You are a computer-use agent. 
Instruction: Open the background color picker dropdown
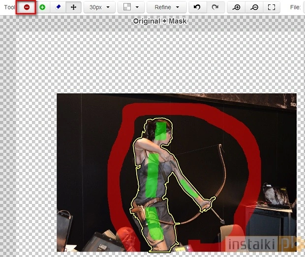pyautogui.click(x=131, y=7)
